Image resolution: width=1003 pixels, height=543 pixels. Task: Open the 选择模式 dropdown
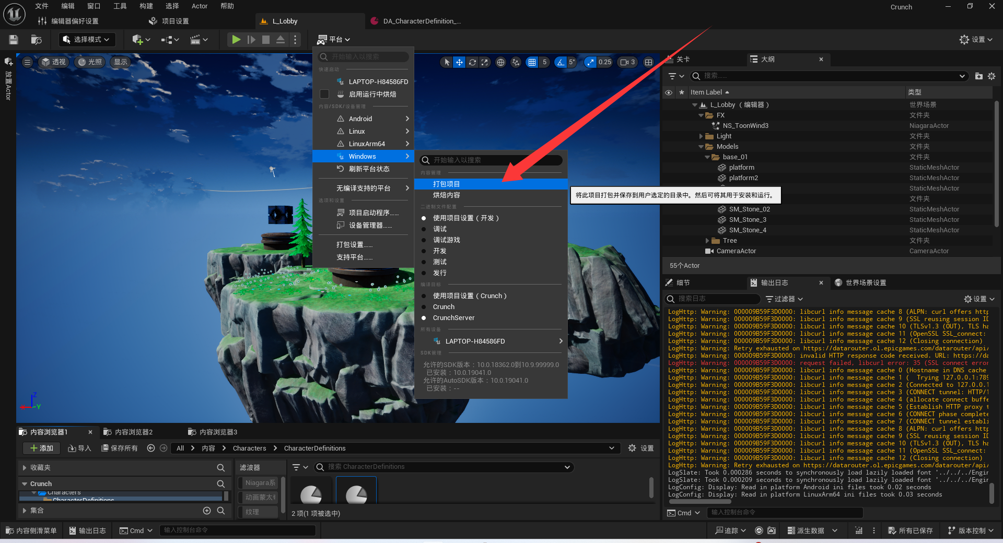(87, 40)
